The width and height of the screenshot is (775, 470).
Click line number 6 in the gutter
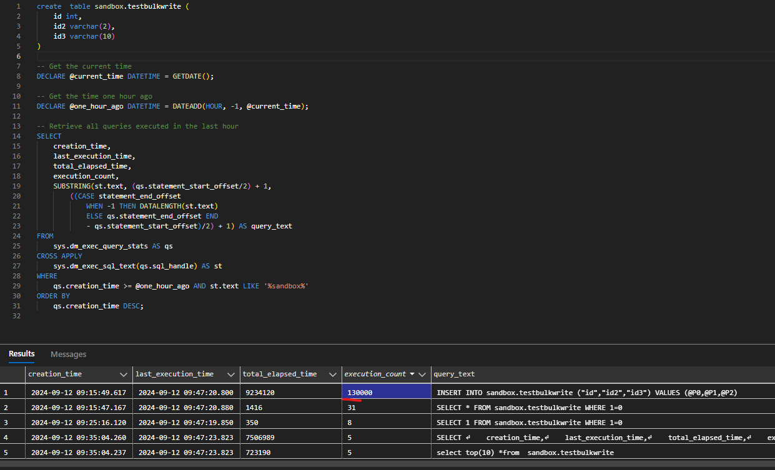coord(19,56)
